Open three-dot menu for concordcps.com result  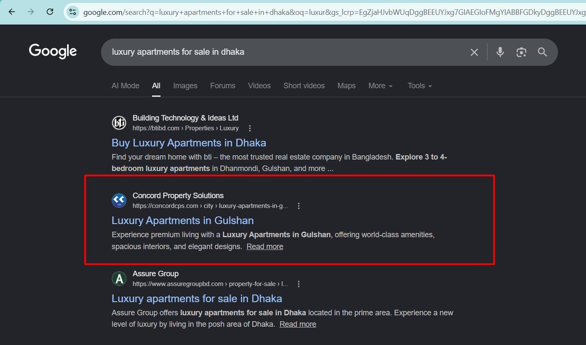tap(299, 206)
